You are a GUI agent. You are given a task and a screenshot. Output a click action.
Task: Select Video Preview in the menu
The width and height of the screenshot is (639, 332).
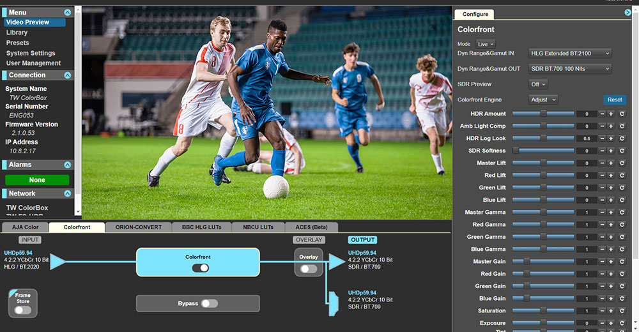pos(35,22)
